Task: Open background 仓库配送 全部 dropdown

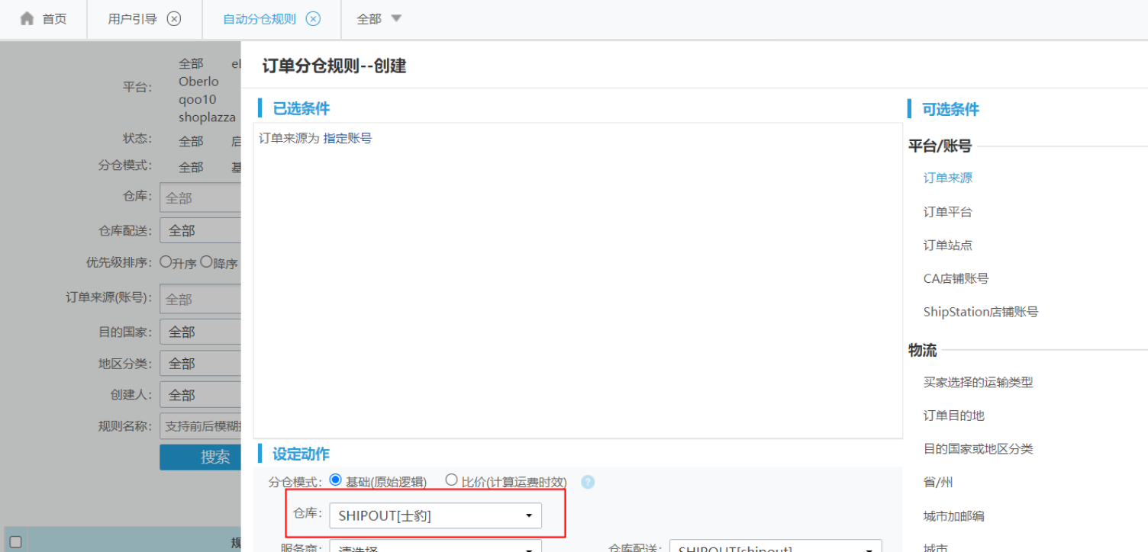Action: point(201,230)
